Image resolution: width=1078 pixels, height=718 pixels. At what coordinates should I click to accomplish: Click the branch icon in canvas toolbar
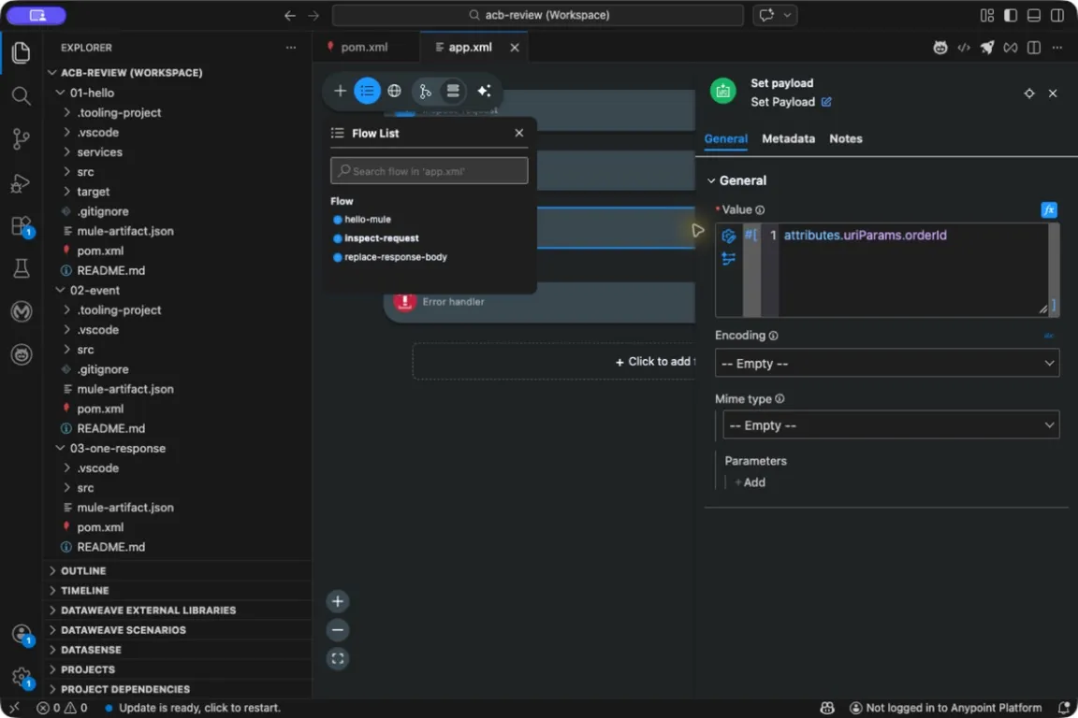click(425, 91)
